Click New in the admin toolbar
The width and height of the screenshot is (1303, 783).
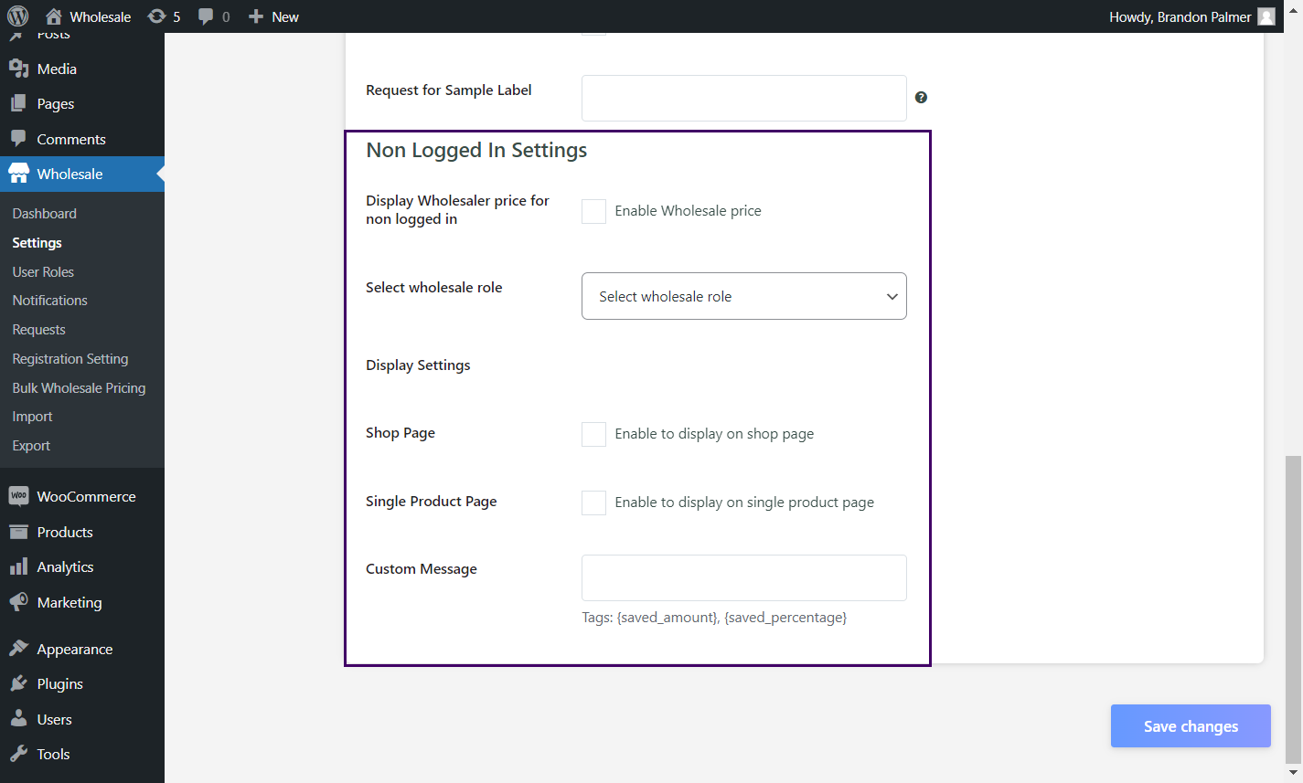(x=272, y=16)
